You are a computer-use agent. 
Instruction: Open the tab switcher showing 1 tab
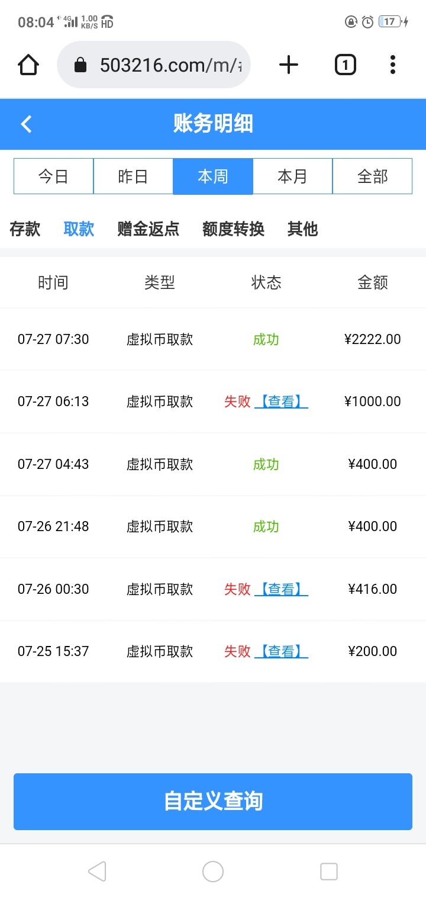(x=346, y=65)
